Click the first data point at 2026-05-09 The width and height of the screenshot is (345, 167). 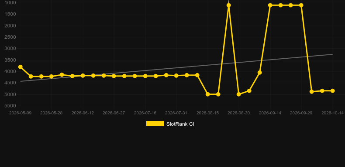(20, 67)
